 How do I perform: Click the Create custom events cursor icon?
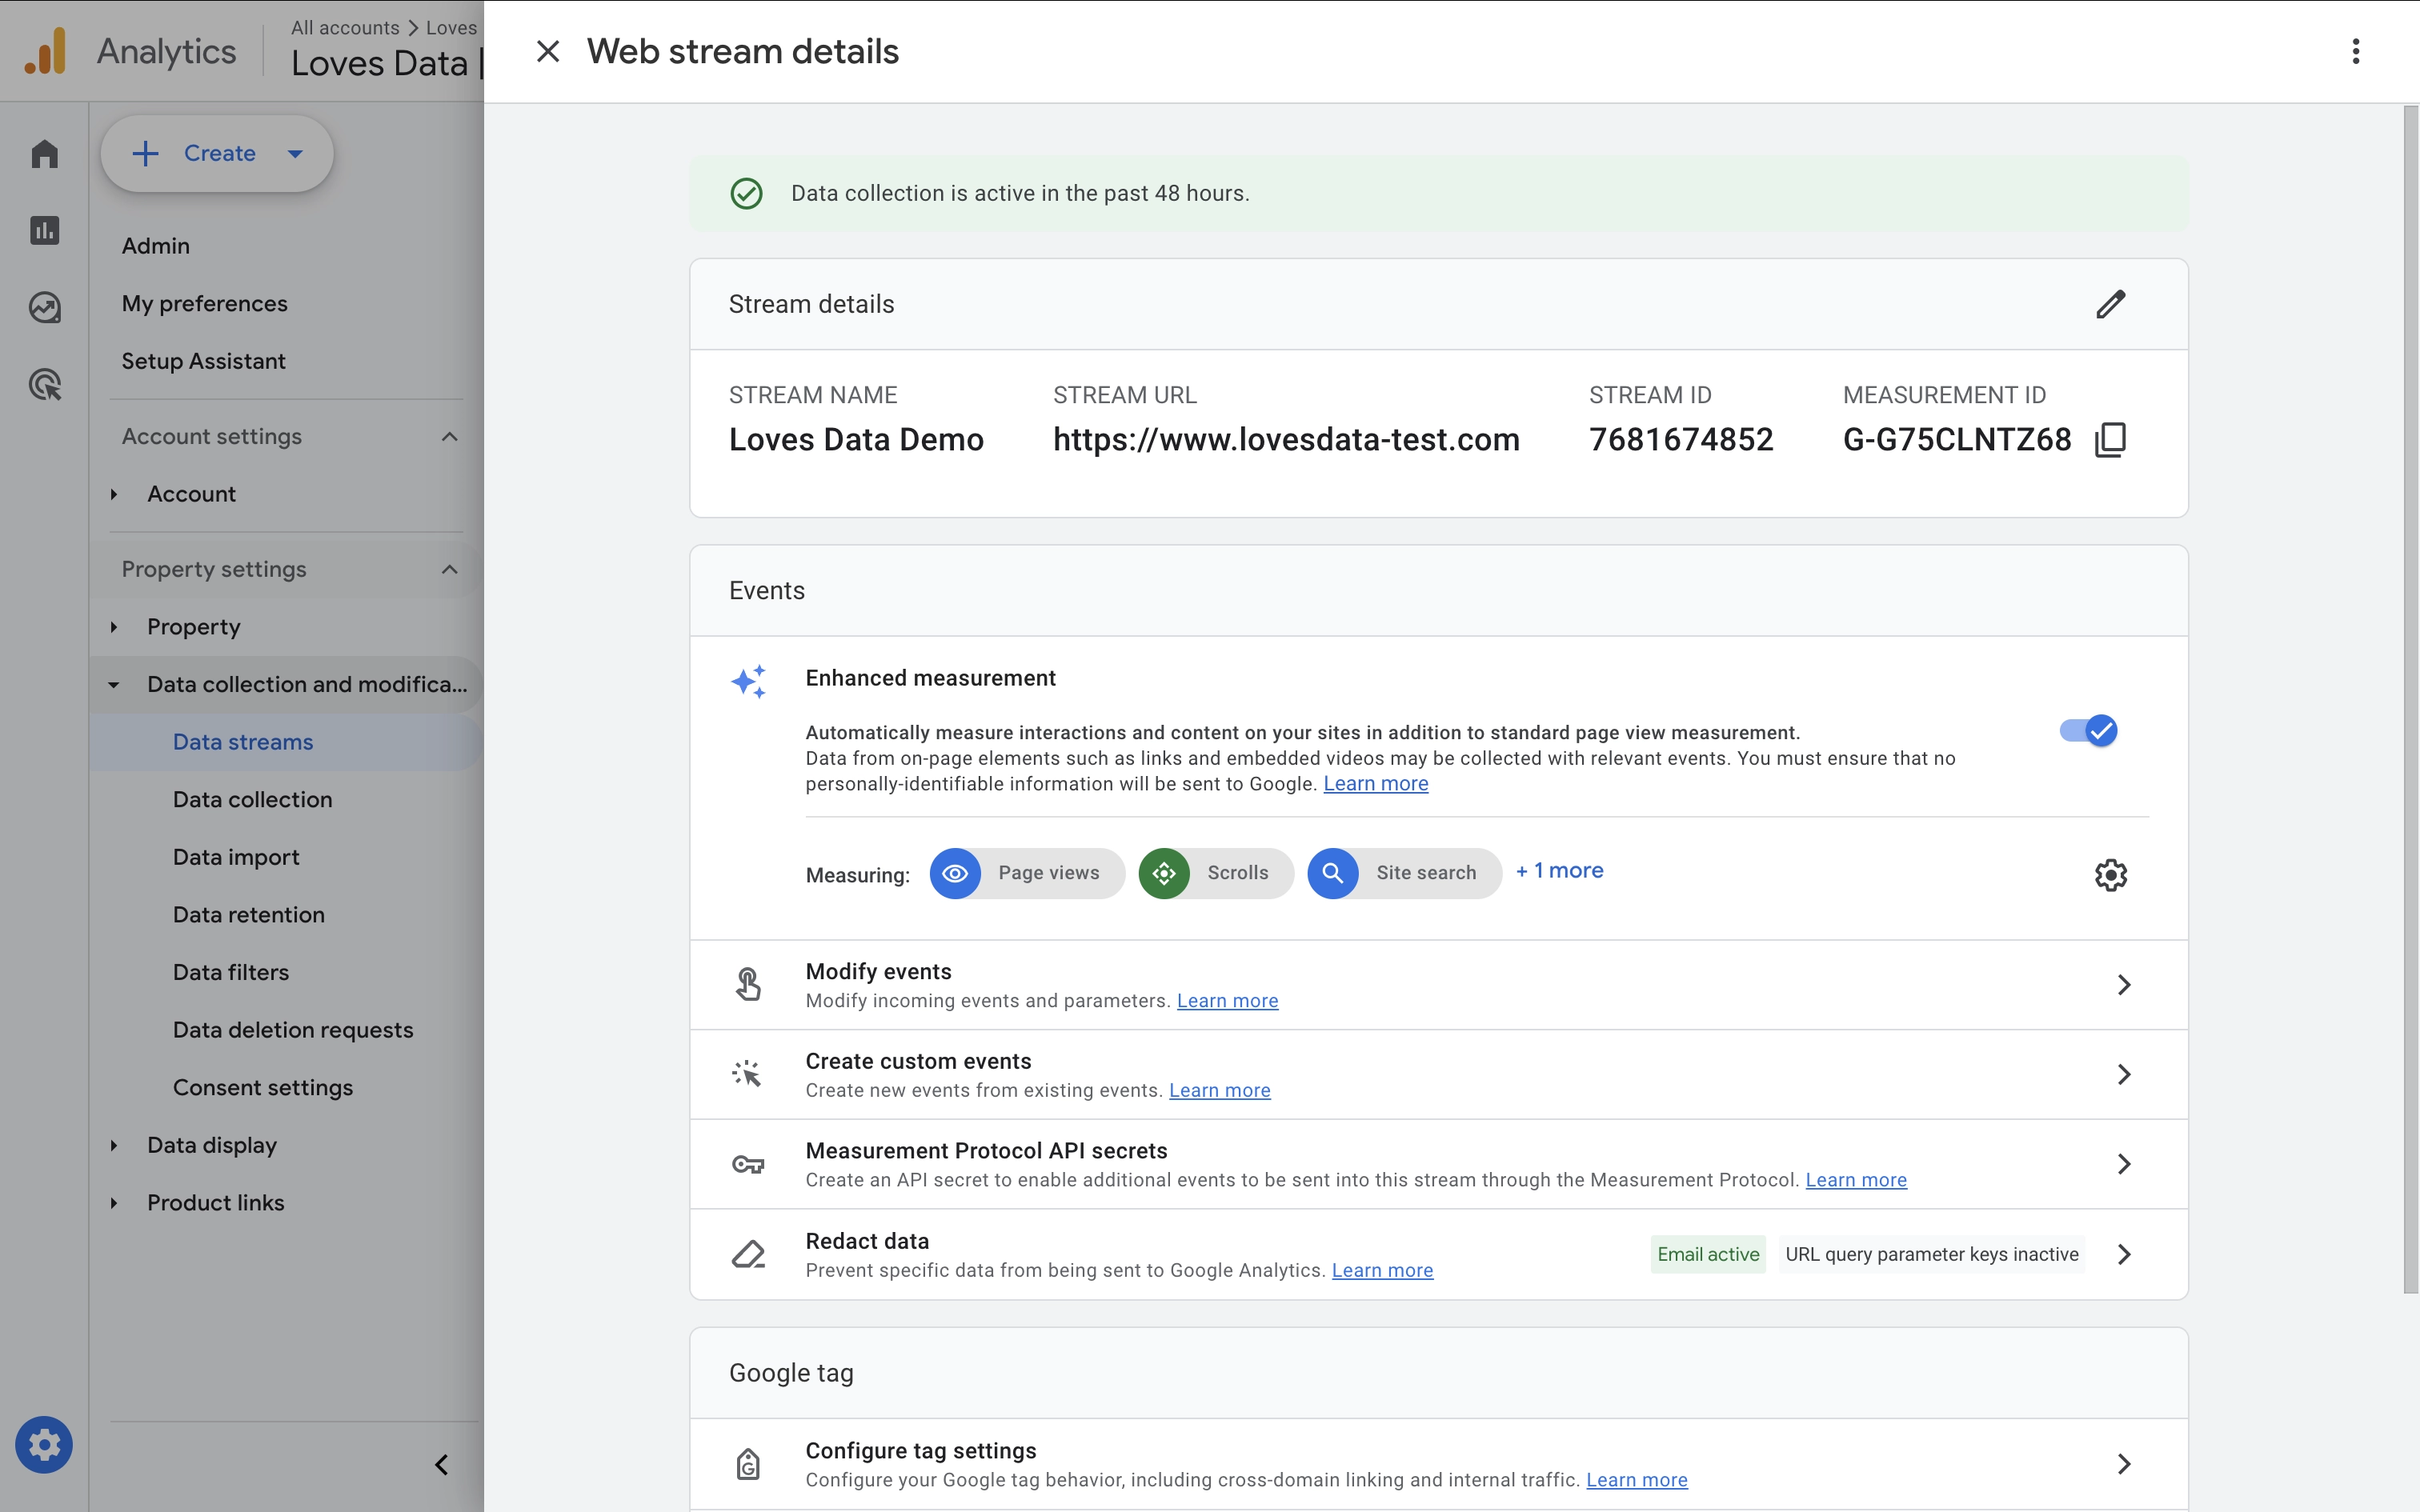click(x=747, y=1074)
